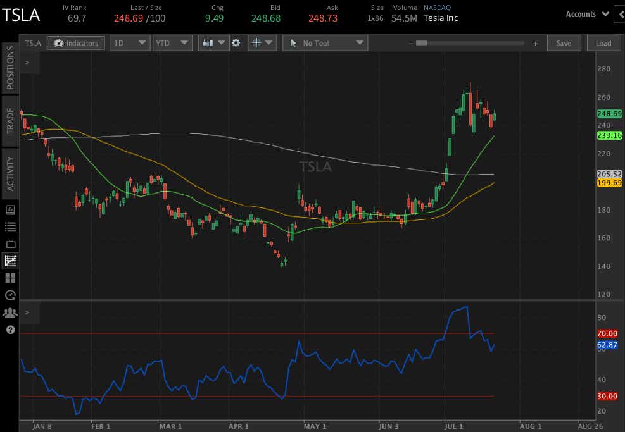The width and height of the screenshot is (625, 432).
Task: Click the MAY 1 date axis label
Action: tap(315, 426)
